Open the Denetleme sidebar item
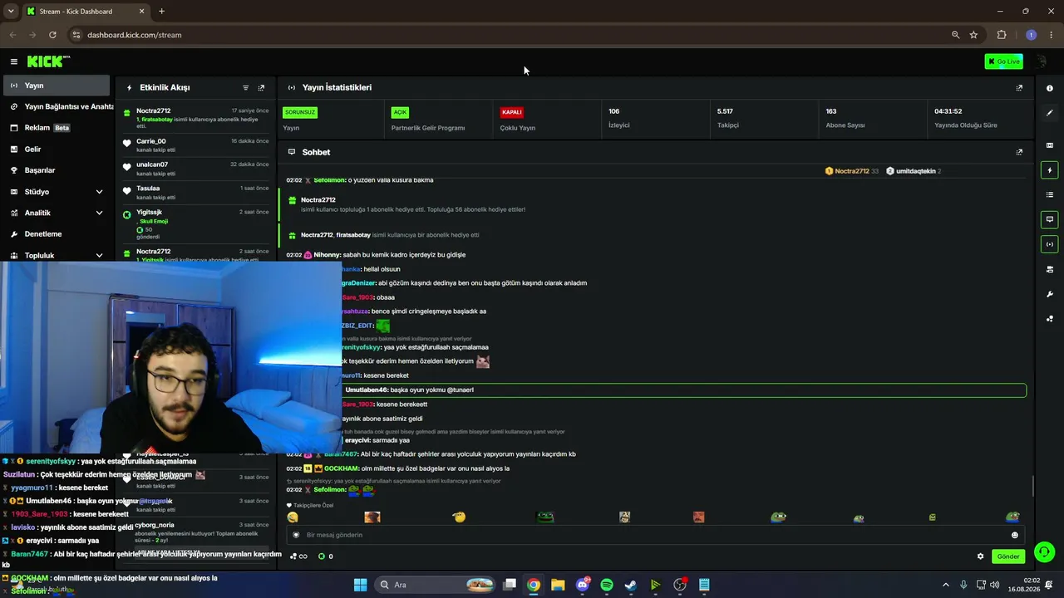This screenshot has width=1064, height=598. (x=55, y=234)
